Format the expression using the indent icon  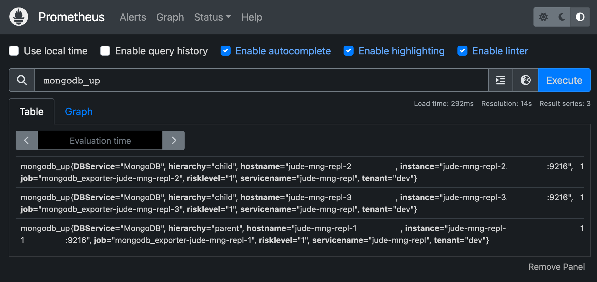(x=501, y=80)
